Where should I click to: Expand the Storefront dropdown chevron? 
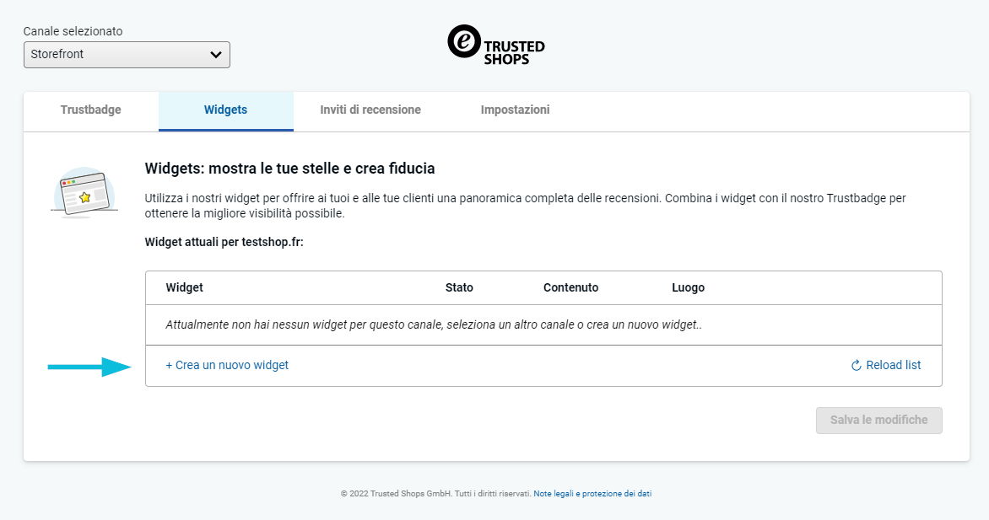pyautogui.click(x=216, y=55)
